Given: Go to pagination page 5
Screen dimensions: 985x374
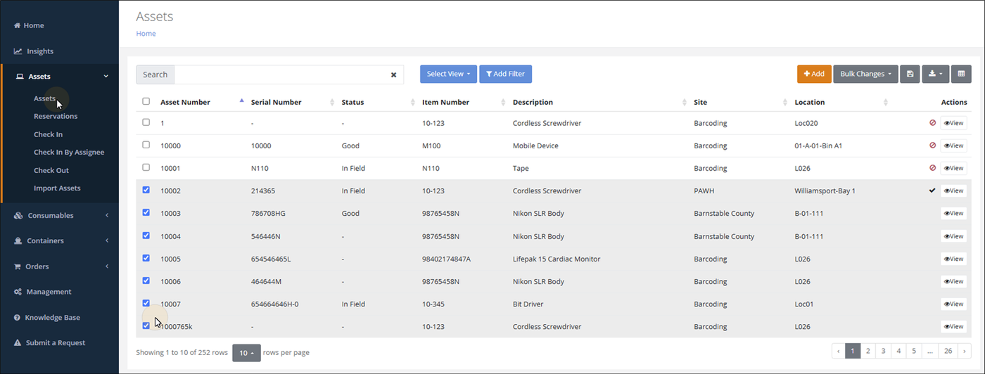Looking at the screenshot, I should [x=914, y=351].
